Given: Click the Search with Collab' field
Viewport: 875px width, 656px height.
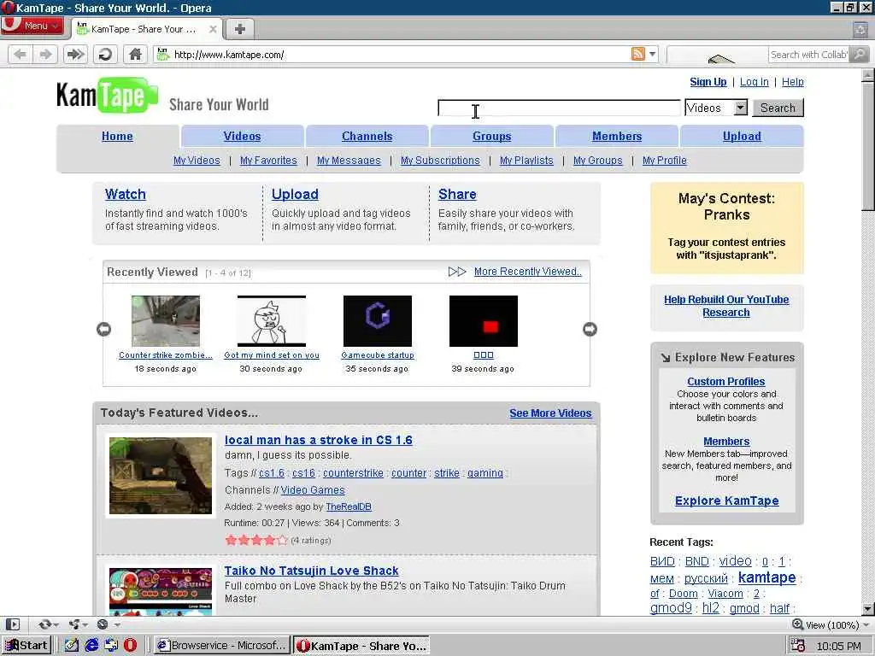Looking at the screenshot, I should (808, 55).
